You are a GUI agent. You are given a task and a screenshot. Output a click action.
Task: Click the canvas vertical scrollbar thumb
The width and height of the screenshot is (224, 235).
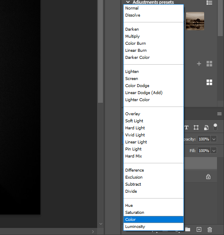(100, 51)
